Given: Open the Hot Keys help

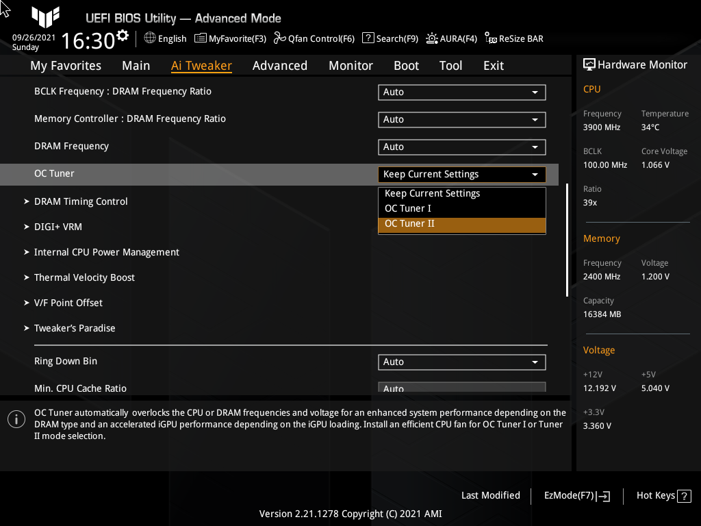Looking at the screenshot, I should (x=663, y=496).
